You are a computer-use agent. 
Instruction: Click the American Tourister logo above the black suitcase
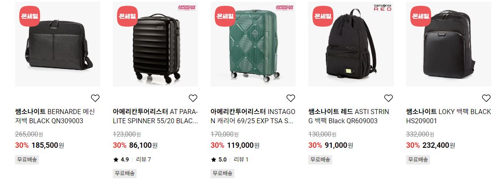tap(187, 7)
